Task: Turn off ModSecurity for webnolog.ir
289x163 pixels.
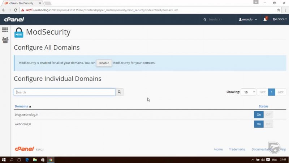Action: [x=268, y=124]
